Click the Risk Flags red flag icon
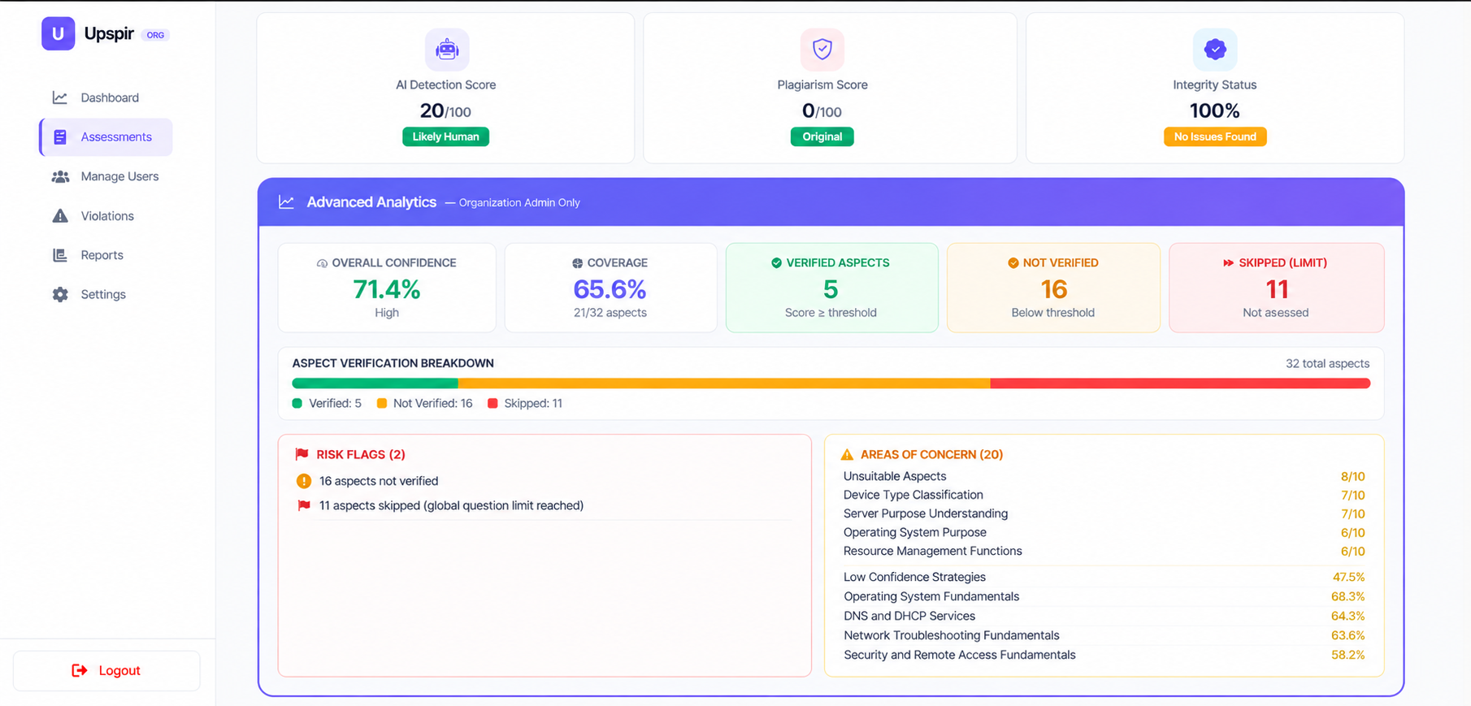The height and width of the screenshot is (706, 1471). click(302, 454)
